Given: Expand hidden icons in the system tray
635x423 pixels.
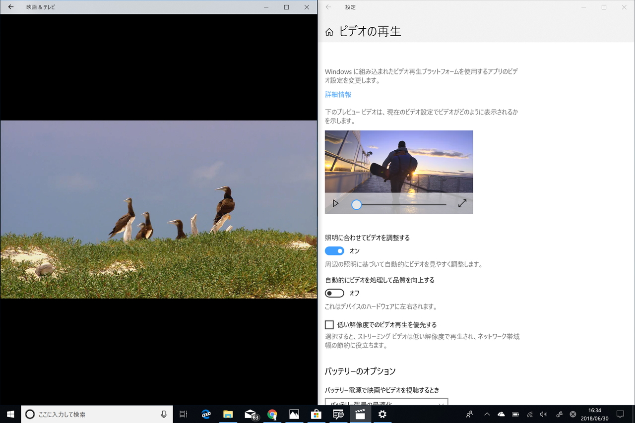Looking at the screenshot, I should point(487,414).
